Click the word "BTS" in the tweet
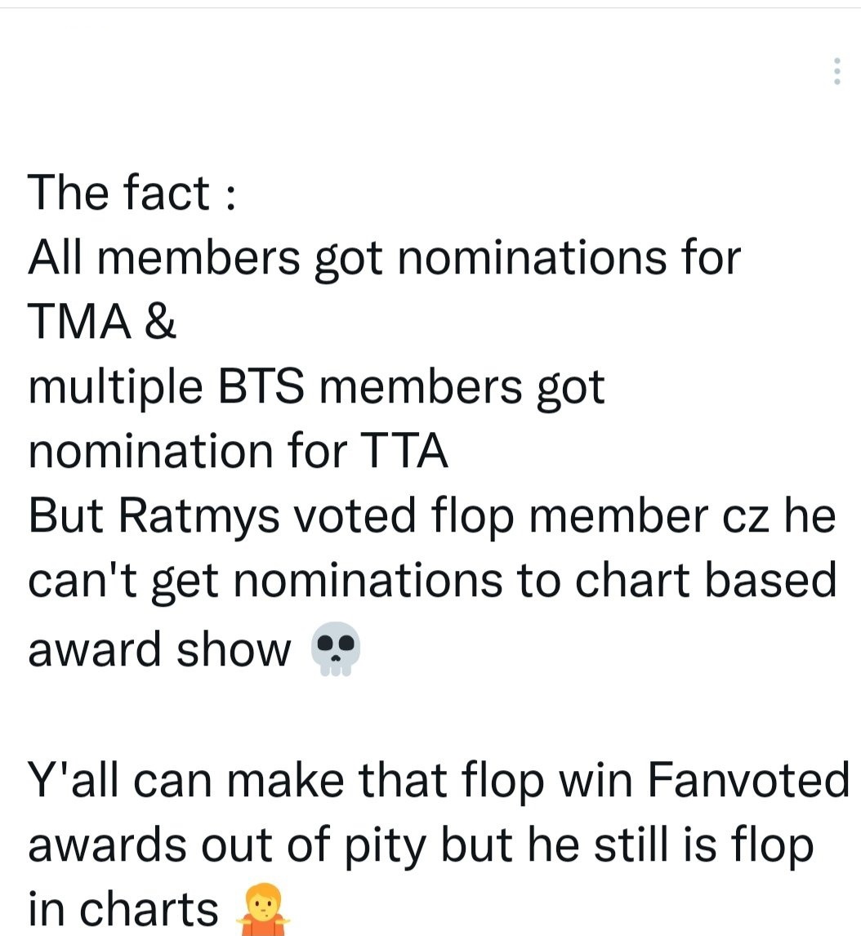 pyautogui.click(x=261, y=387)
